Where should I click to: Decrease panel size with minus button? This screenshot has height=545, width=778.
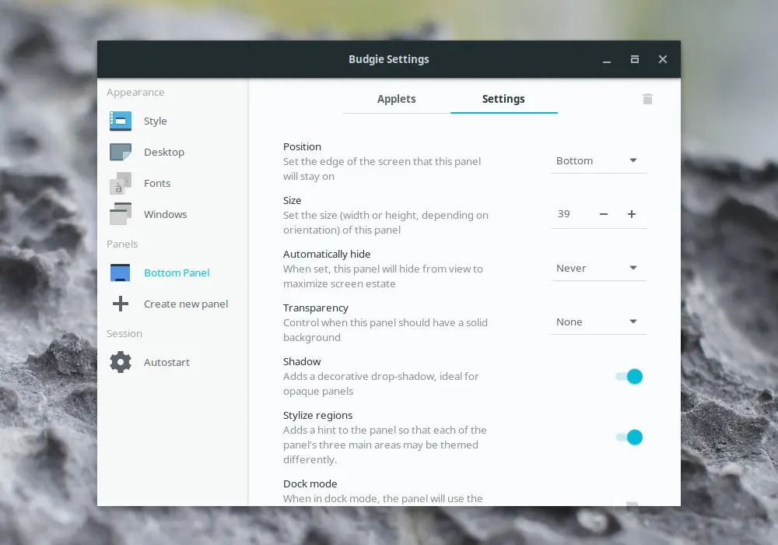click(604, 214)
